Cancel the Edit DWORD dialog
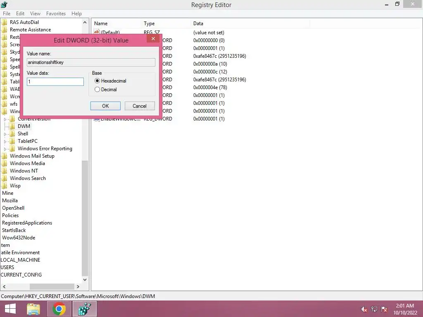Screen dimensions: 423x317 [x=140, y=106]
